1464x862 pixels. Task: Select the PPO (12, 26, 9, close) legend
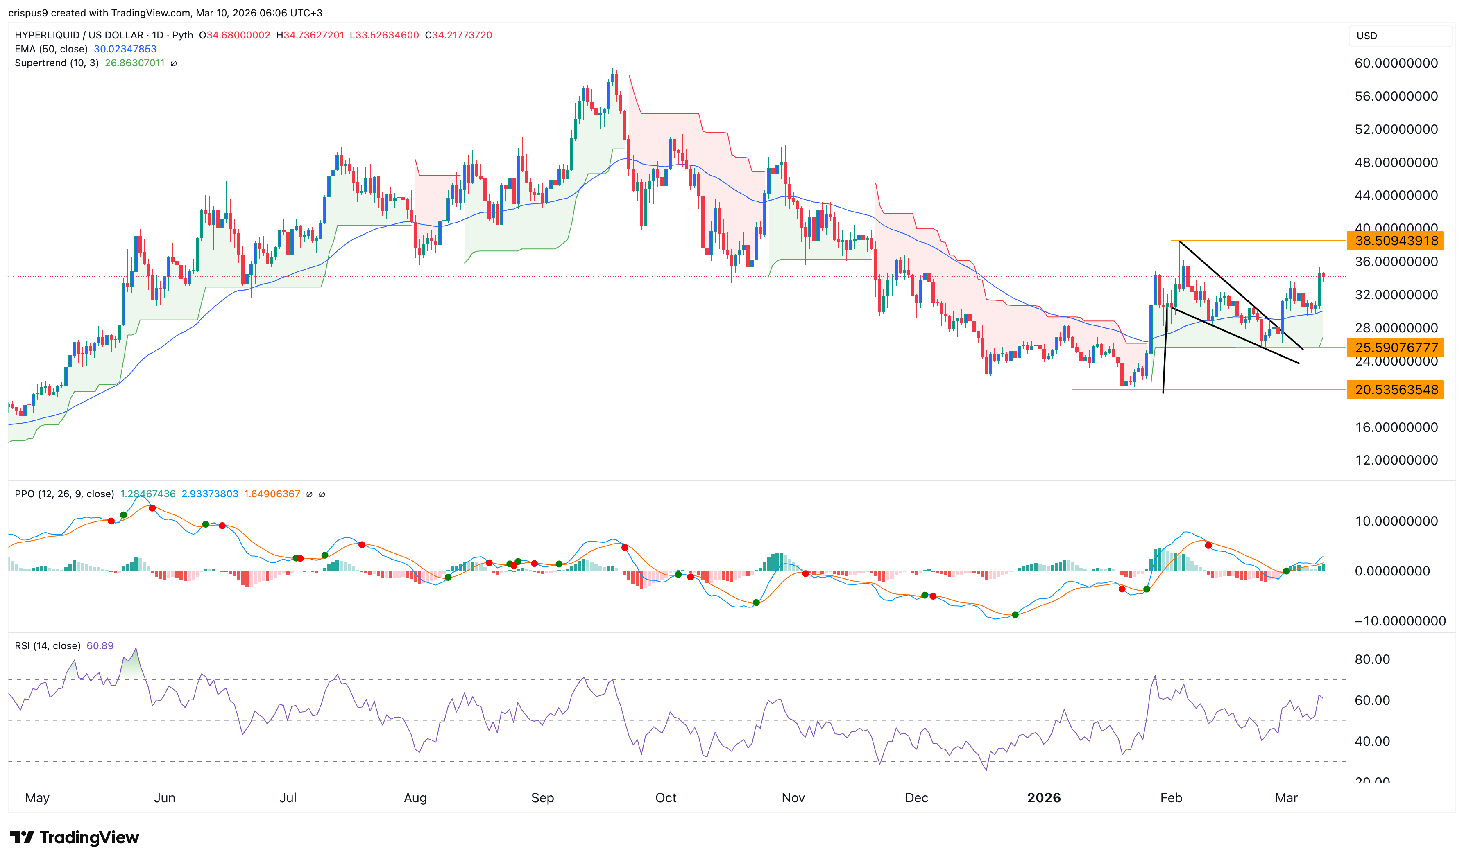[64, 494]
